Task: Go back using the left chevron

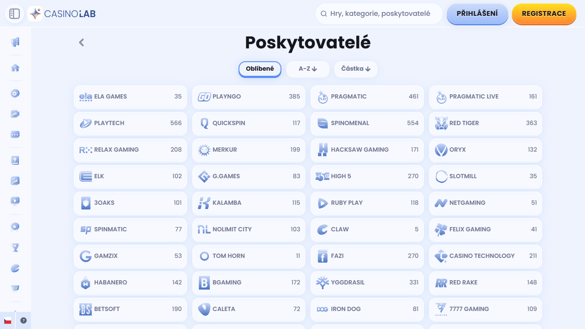Action: [81, 42]
